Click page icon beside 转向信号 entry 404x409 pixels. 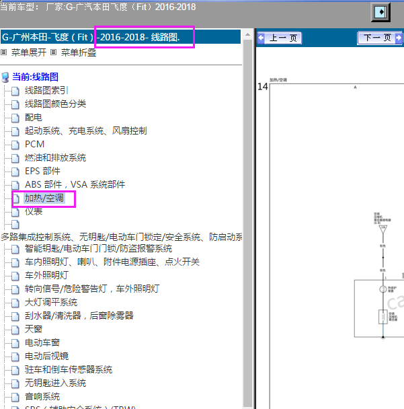click(15, 289)
